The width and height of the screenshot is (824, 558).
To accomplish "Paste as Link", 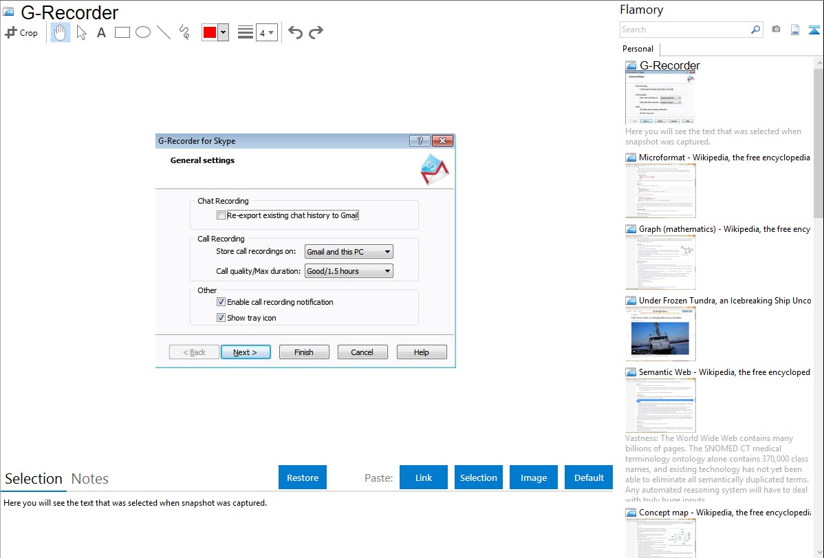I will (424, 477).
